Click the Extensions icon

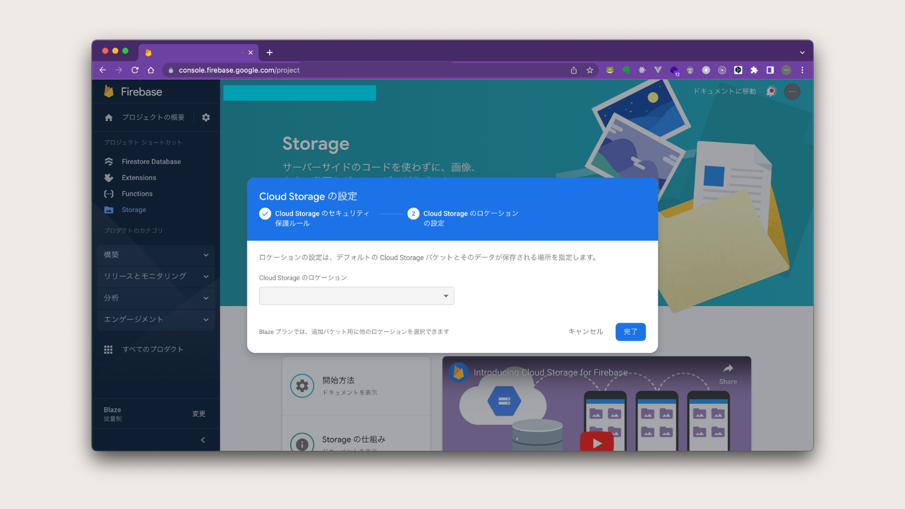109,178
